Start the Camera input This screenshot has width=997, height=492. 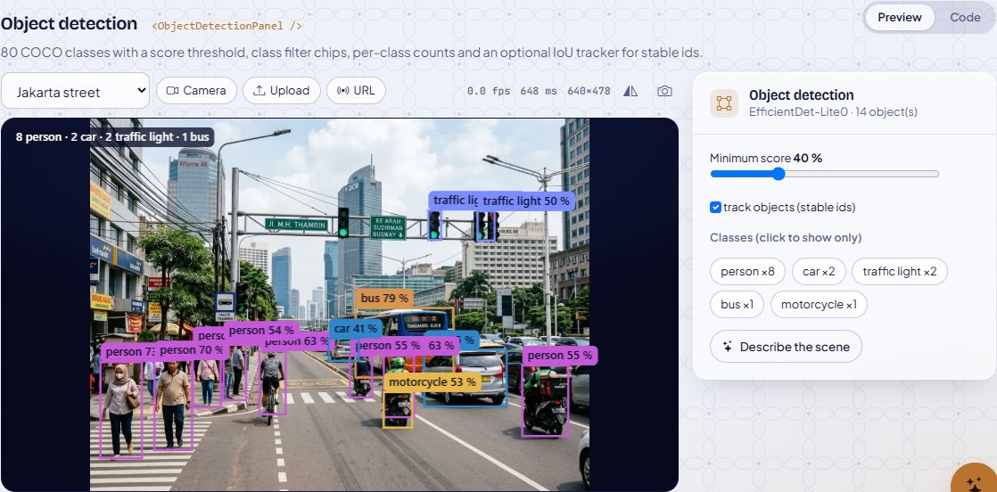point(196,90)
